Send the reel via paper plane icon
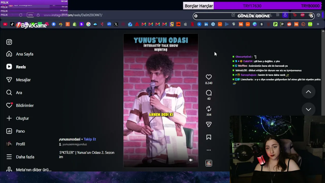This screenshot has width=325, height=183. click(x=209, y=124)
